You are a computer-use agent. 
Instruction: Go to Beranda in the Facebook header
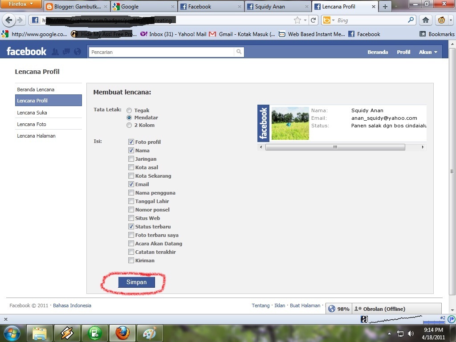(378, 52)
